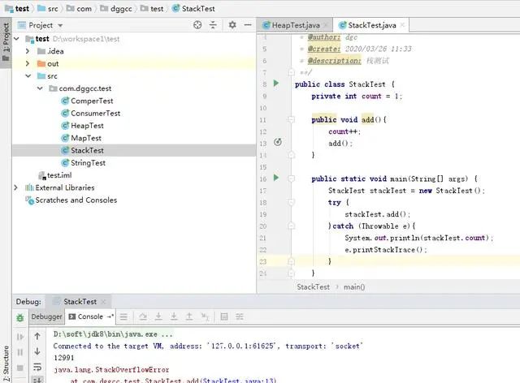Click the locate/scroll from source icon
This screenshot has width=520, height=383.
(197, 25)
